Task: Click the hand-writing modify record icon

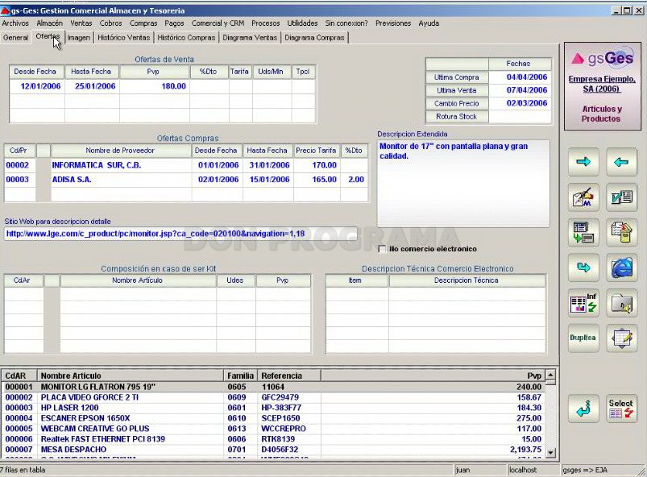Action: coord(583,197)
